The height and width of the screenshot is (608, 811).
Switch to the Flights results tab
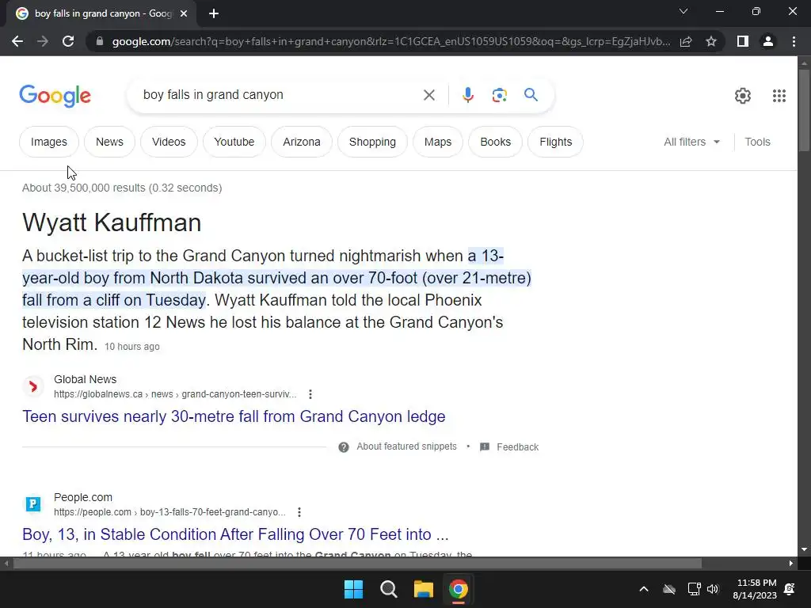click(555, 142)
